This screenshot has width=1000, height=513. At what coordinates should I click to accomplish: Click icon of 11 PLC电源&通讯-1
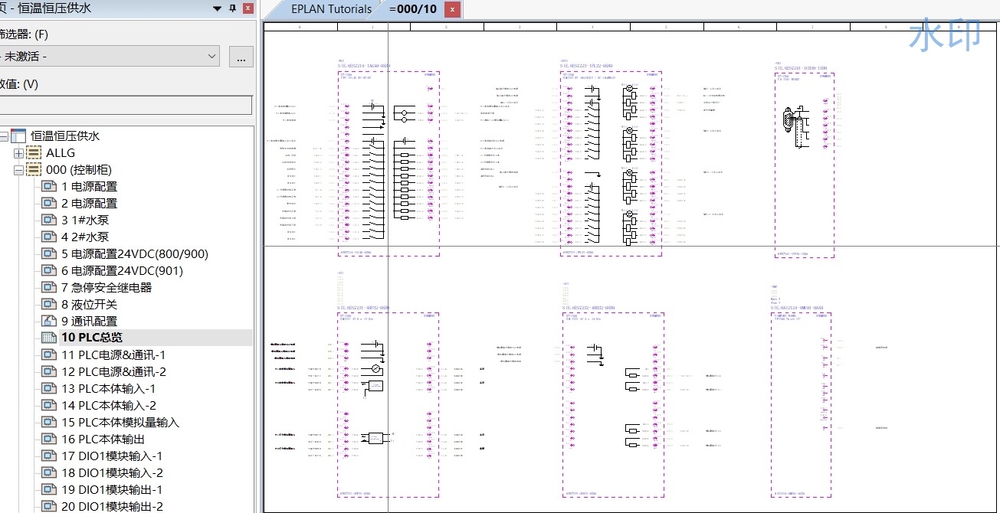point(50,355)
